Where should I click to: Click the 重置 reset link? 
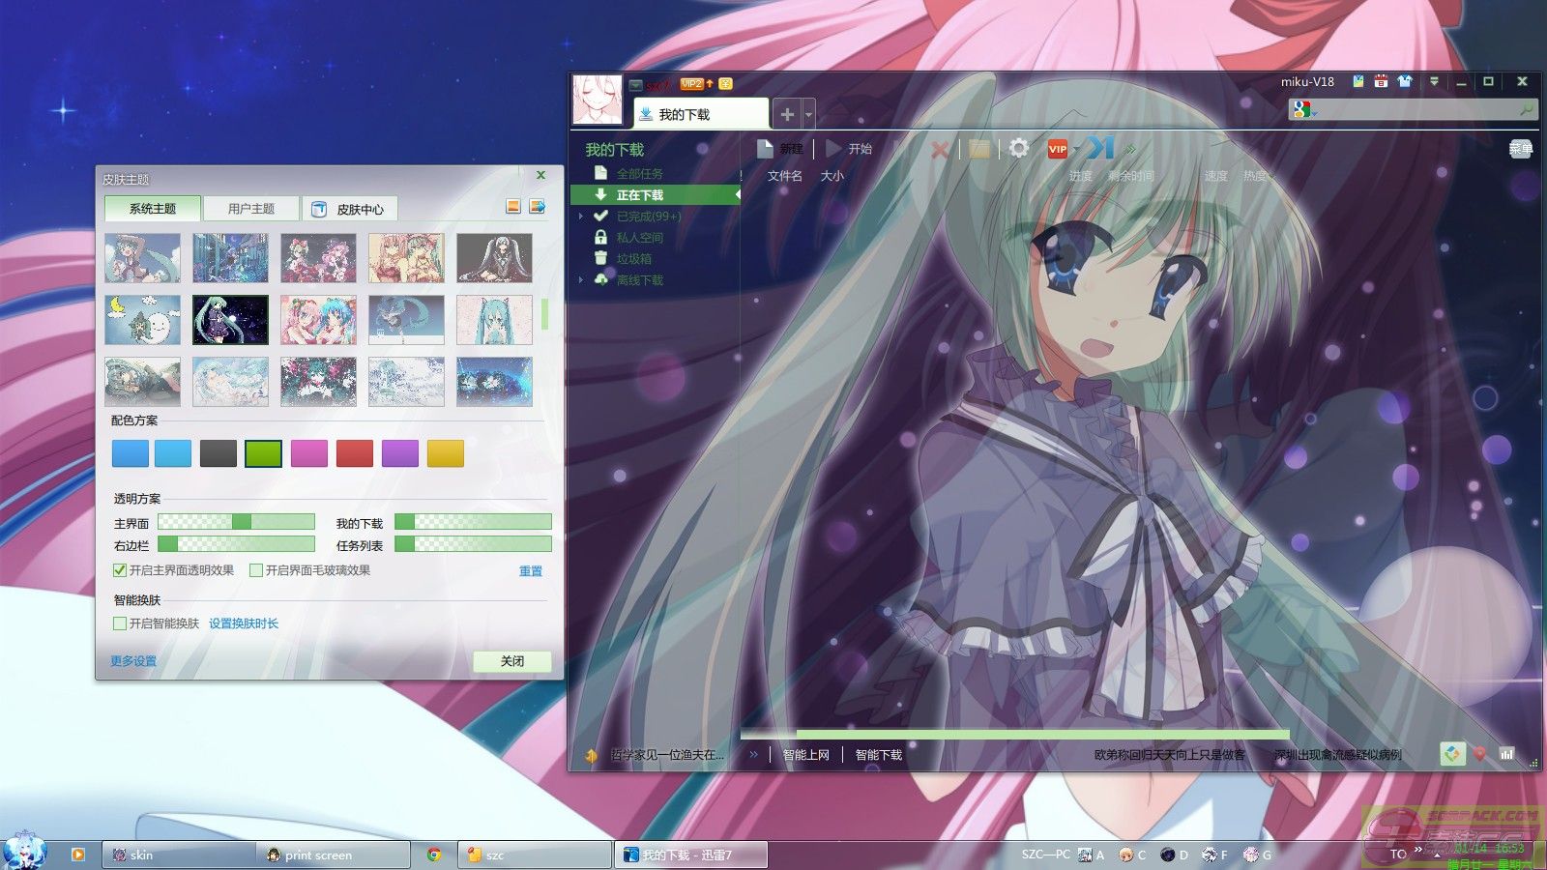531,571
